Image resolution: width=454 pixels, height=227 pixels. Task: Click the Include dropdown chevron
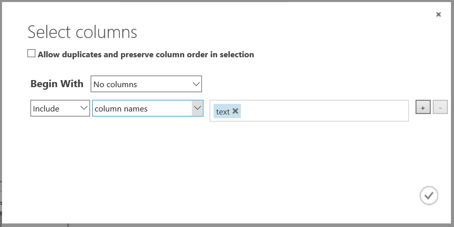(84, 108)
